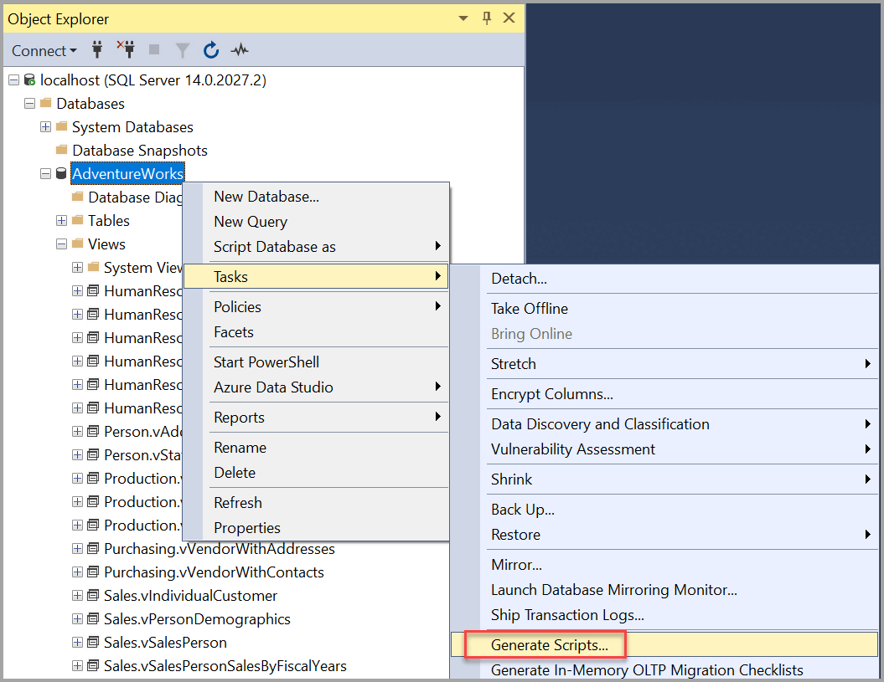Image resolution: width=884 pixels, height=682 pixels.
Task: Refresh Object Explorer with the circular arrow icon
Action: (211, 50)
